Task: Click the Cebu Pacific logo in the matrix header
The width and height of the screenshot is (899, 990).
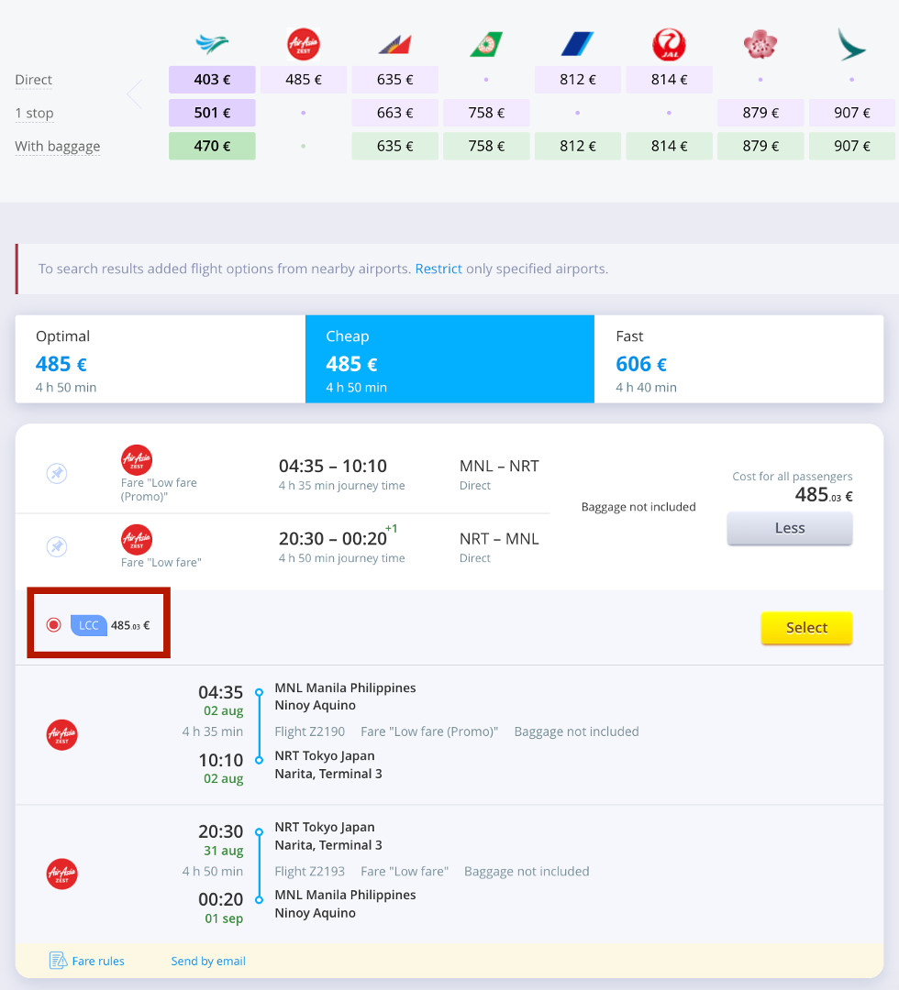Action: pyautogui.click(x=212, y=44)
